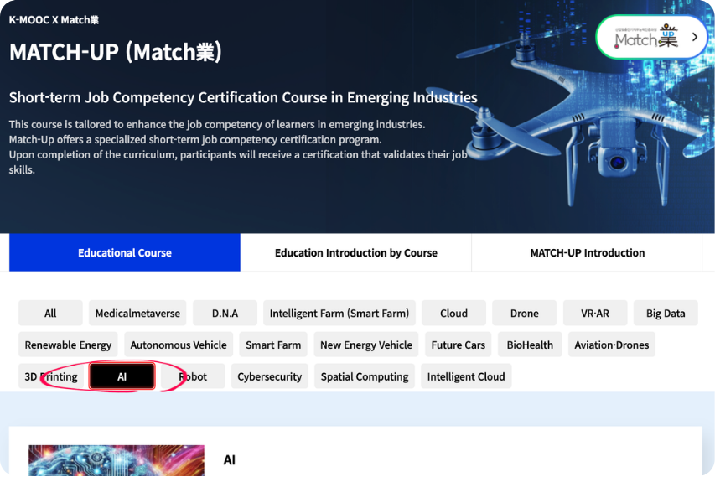Image resolution: width=715 pixels, height=477 pixels.
Task: Choose New Energy Vehicle category
Action: pyautogui.click(x=366, y=345)
